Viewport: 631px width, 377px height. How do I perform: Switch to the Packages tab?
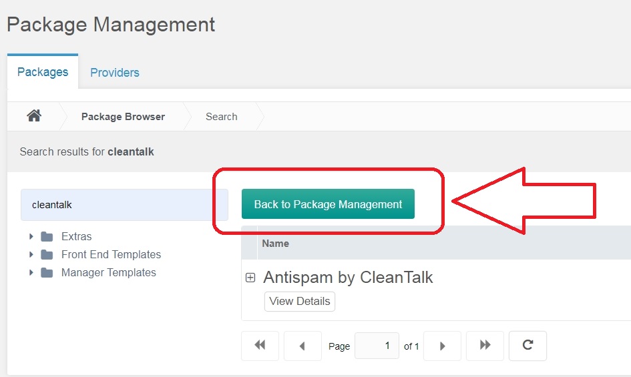point(43,71)
